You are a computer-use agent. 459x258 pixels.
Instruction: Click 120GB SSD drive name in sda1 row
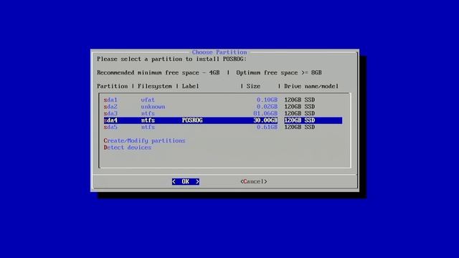pos(300,100)
